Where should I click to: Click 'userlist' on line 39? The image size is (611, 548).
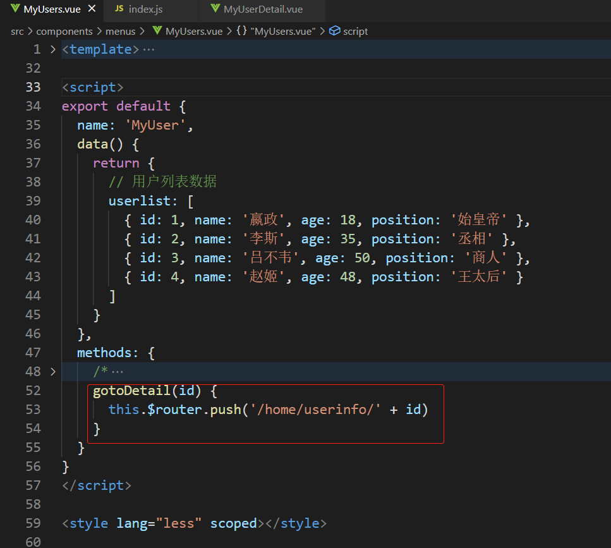(x=140, y=201)
